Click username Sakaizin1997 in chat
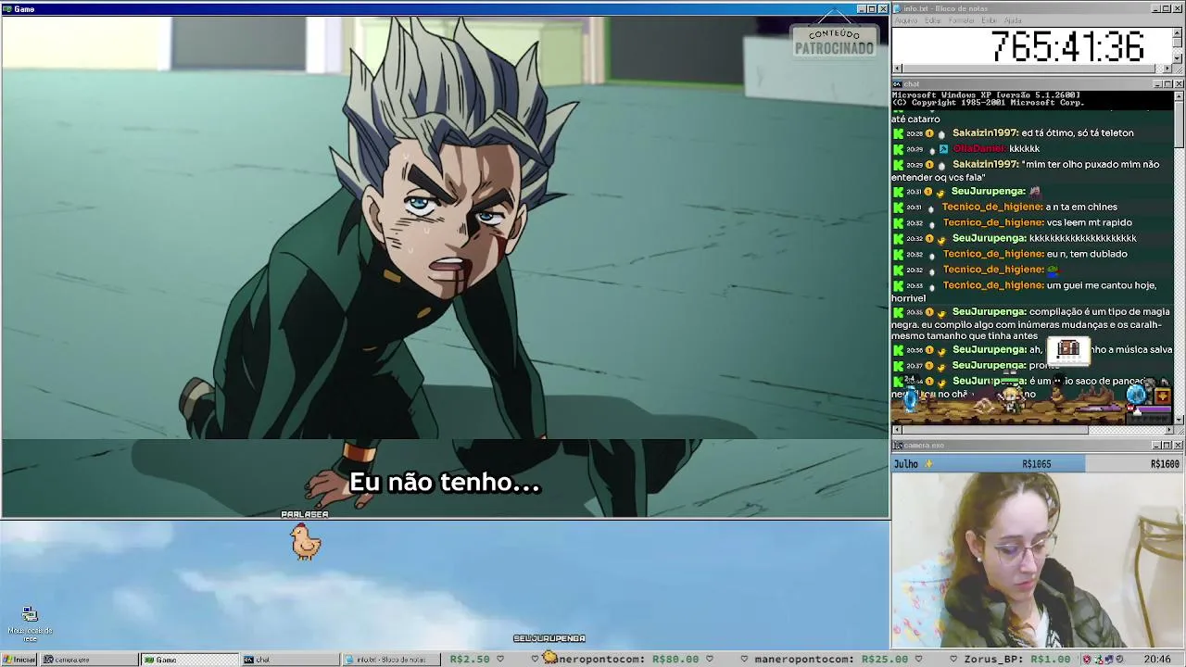Viewport: 1186px width, 667px height. tap(985, 133)
